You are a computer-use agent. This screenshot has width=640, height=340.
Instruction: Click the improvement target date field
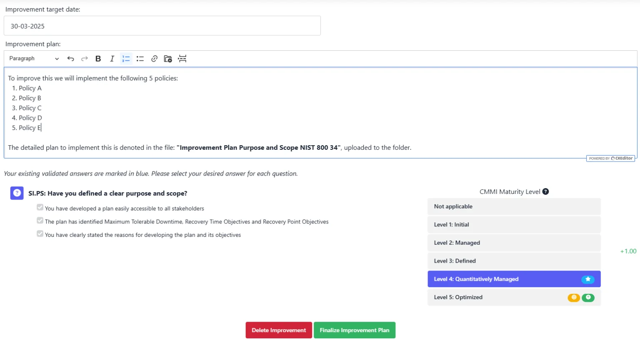(162, 26)
